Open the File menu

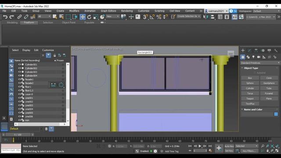(x=4, y=11)
